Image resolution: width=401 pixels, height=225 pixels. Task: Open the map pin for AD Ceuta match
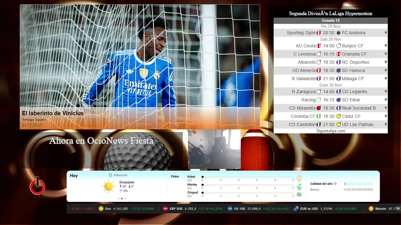[x=386, y=46]
